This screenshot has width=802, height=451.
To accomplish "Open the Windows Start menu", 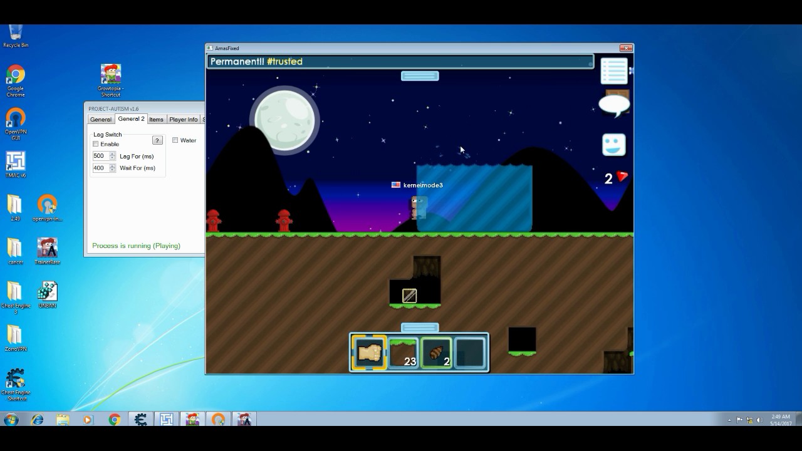I will [11, 420].
